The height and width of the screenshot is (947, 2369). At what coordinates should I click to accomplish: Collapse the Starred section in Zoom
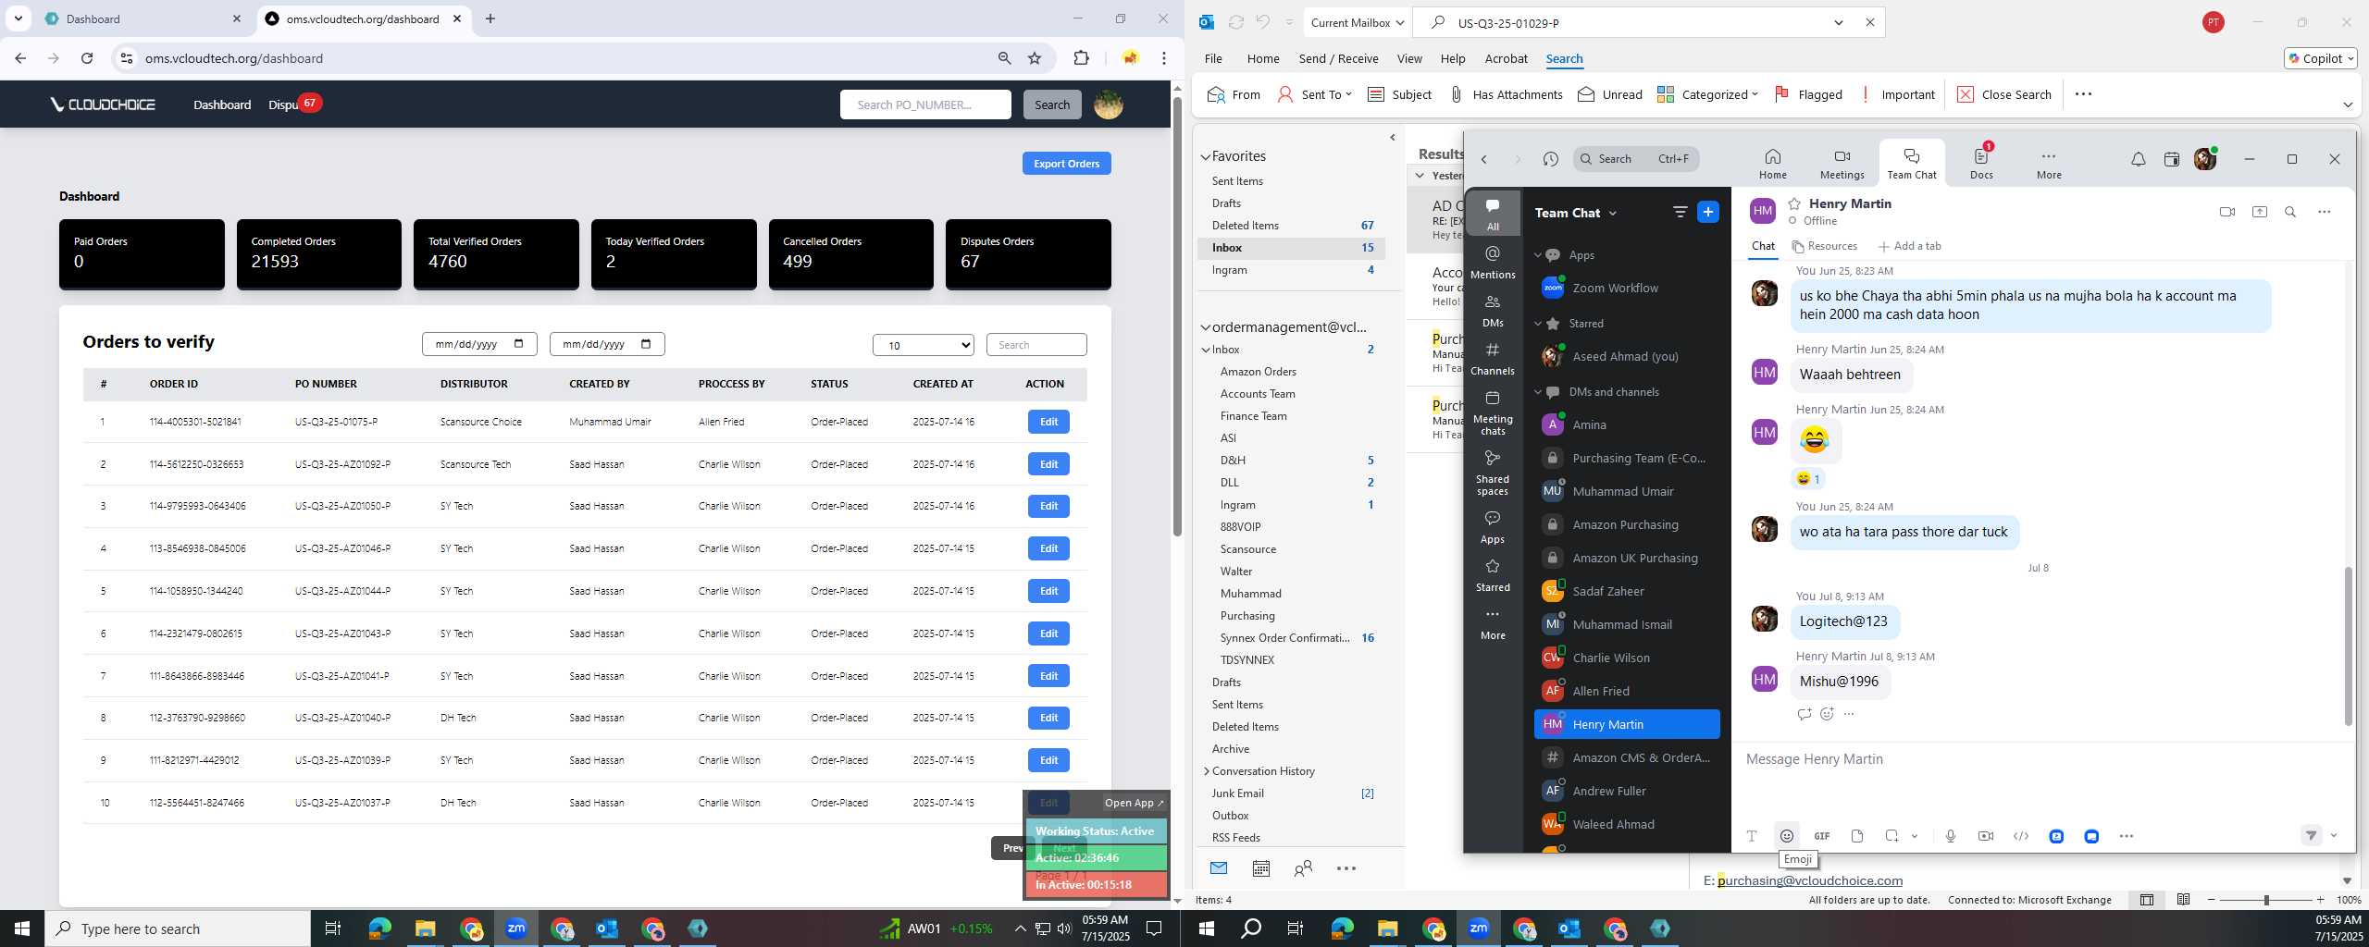[x=1539, y=324]
